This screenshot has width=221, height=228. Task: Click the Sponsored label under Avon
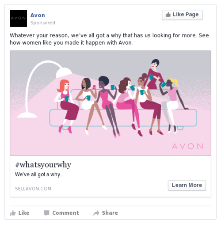point(43,23)
